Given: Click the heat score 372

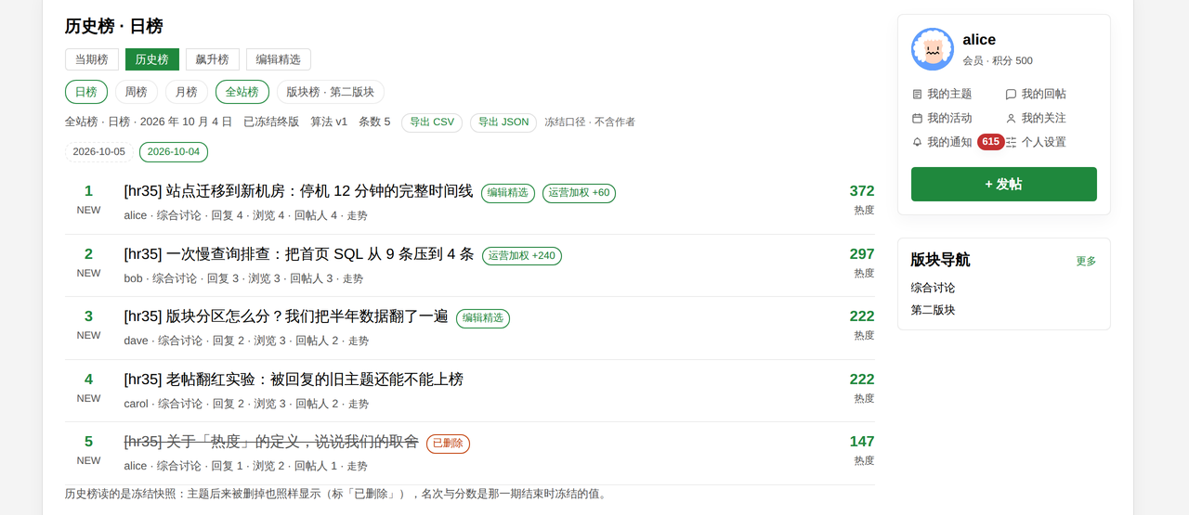Looking at the screenshot, I should [862, 191].
